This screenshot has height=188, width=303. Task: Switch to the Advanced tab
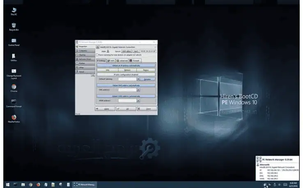point(122,61)
